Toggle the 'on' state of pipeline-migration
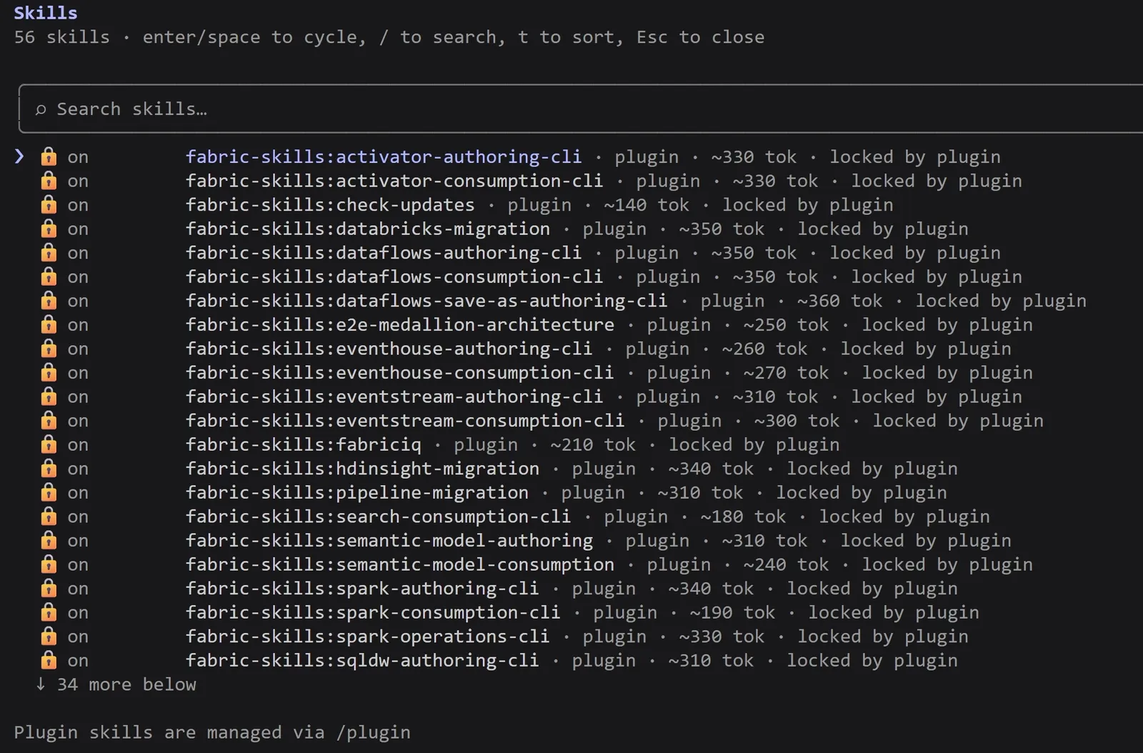 [x=78, y=494]
